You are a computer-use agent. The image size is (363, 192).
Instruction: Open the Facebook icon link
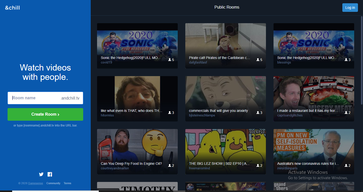50,174
